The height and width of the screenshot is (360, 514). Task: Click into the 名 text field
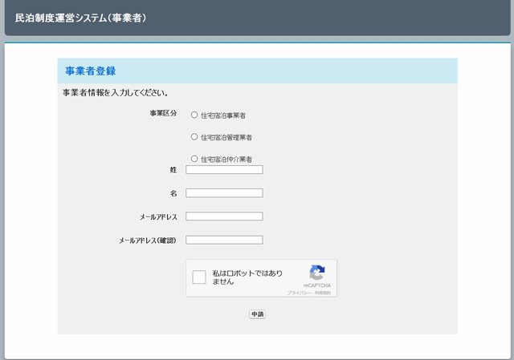[x=224, y=193]
